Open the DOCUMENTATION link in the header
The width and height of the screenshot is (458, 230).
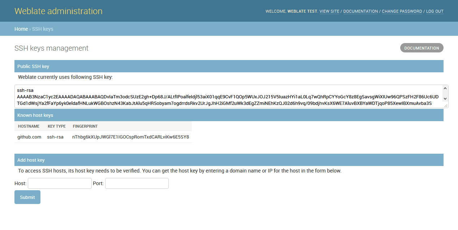click(x=360, y=12)
